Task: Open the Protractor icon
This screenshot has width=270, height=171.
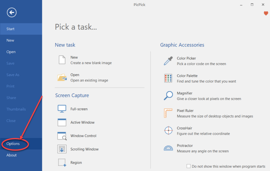Action: [168, 148]
